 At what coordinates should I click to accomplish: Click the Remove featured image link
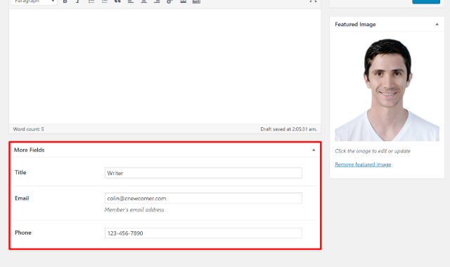[363, 164]
